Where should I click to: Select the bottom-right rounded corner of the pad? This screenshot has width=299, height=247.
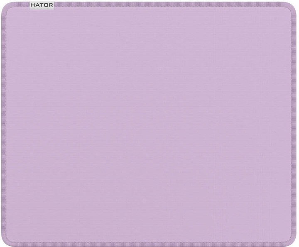coord(293,241)
